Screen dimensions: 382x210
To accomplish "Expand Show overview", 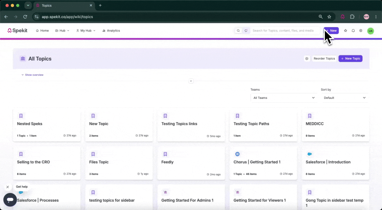I will [32, 75].
